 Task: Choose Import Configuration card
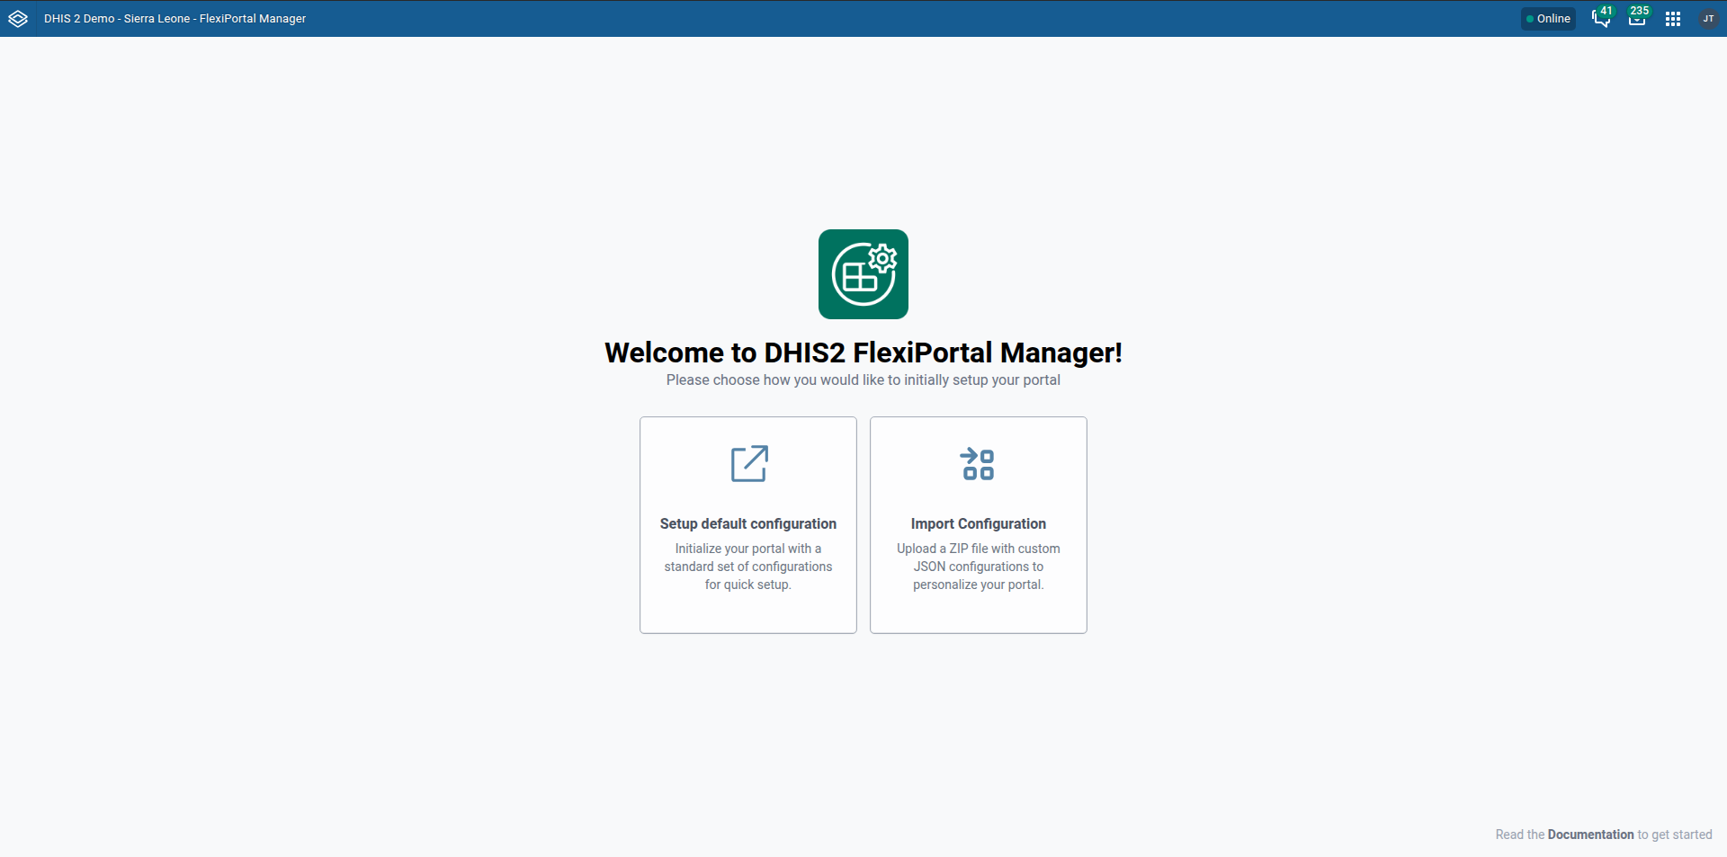pos(979,525)
